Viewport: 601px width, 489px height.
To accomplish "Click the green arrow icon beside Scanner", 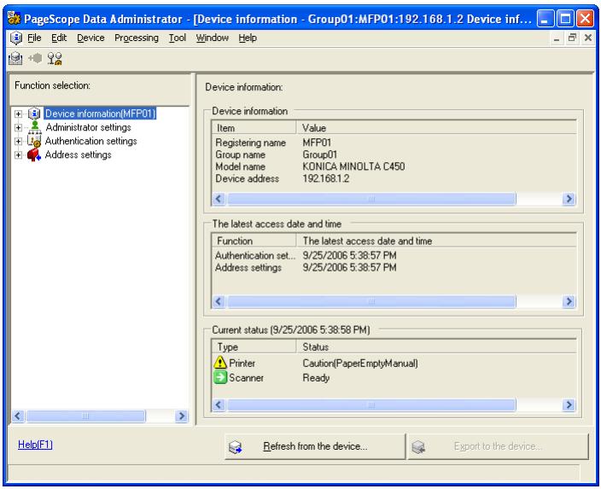I will pyautogui.click(x=220, y=377).
